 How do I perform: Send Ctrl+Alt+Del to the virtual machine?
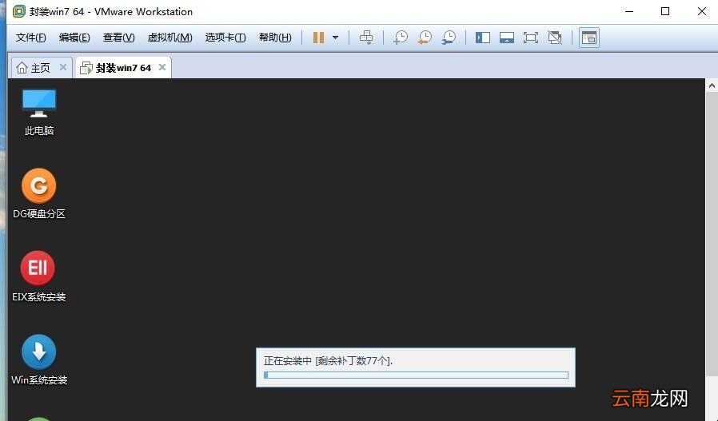point(366,38)
